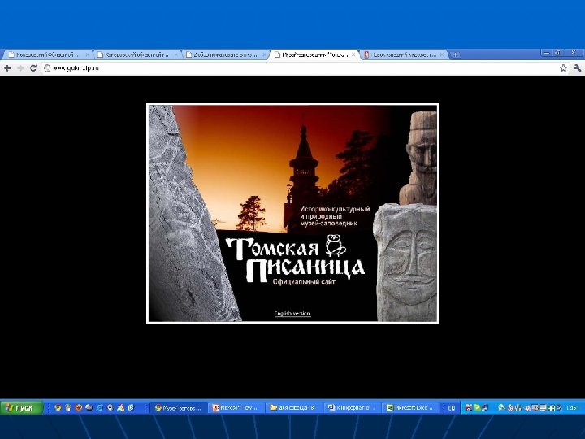Screen dimensions: 585x439
Task: Click the first red system tray icon
Action: pos(468,407)
